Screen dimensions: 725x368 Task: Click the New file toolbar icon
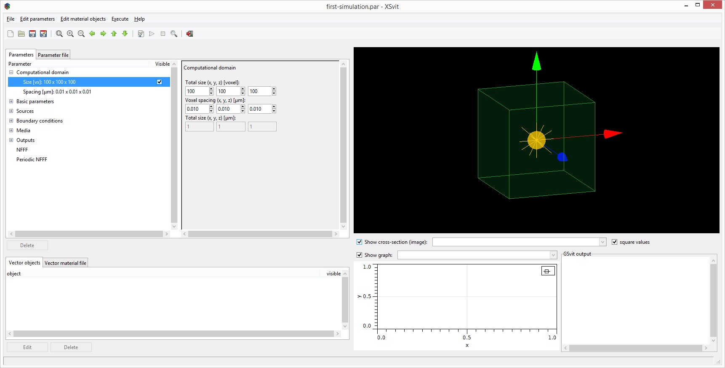pos(11,34)
